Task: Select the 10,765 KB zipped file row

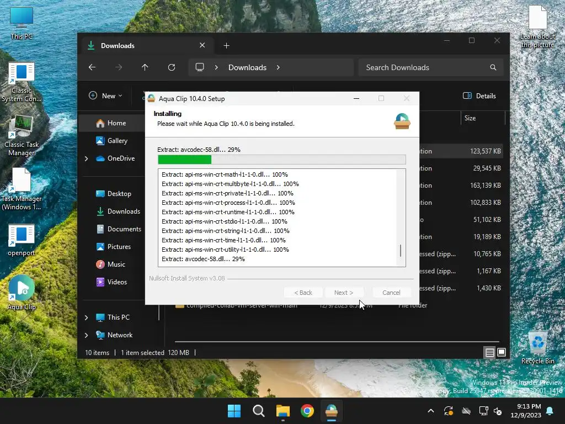Action: click(461, 254)
